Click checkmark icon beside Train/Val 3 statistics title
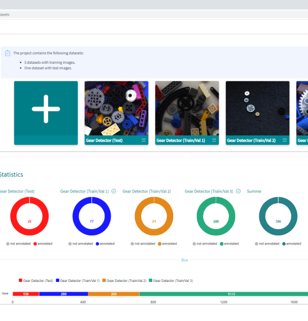This screenshot has height=321, width=308. point(238,191)
